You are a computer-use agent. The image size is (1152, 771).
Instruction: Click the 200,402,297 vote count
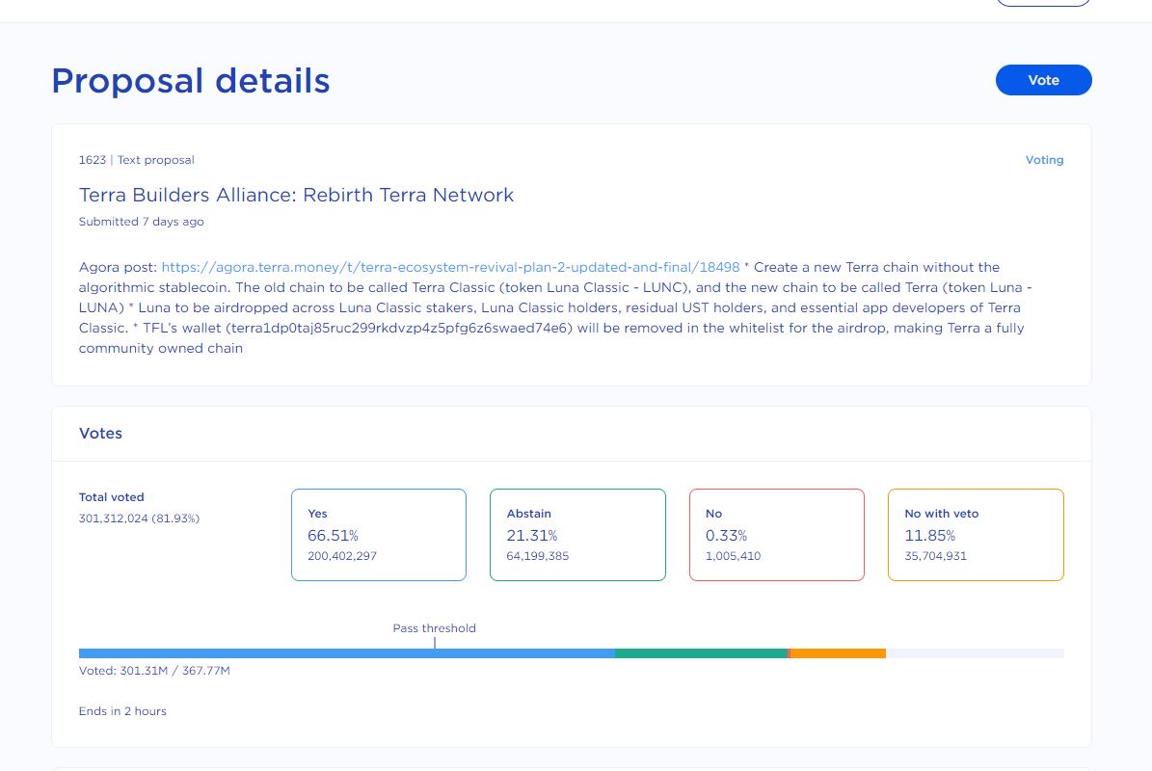coord(341,556)
